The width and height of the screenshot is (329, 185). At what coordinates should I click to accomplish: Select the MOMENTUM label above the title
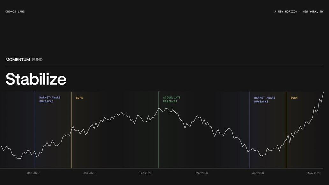pyautogui.click(x=18, y=60)
